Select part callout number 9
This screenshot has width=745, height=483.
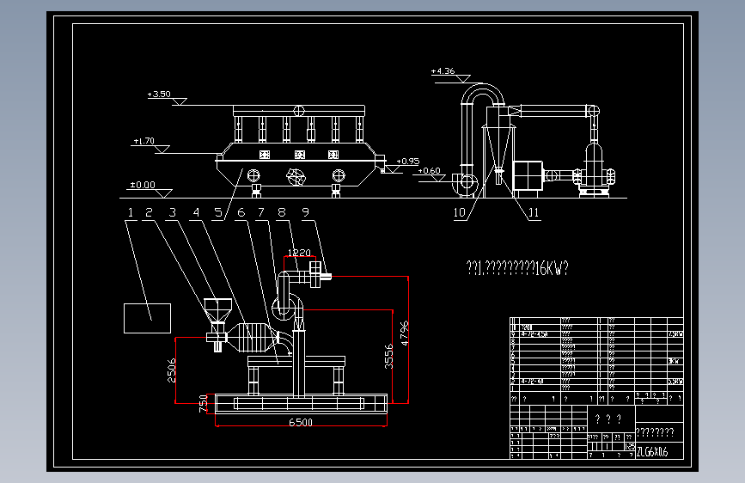(x=306, y=212)
